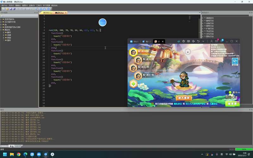Viewport: 253px width, 158px height.
Task: Open the emulator title bar chevron dropdown
Action: point(203,41)
